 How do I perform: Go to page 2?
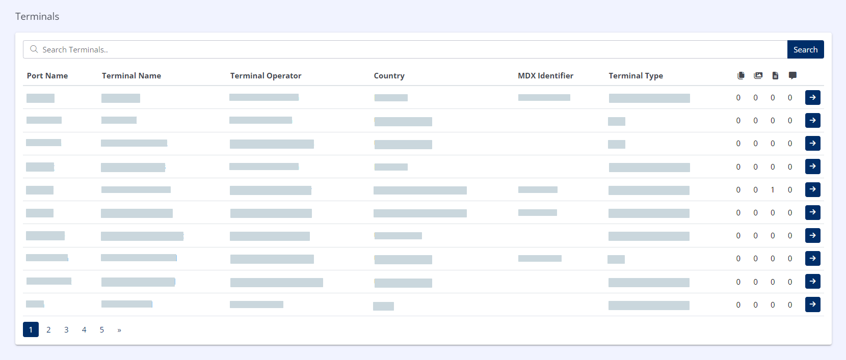(x=48, y=330)
